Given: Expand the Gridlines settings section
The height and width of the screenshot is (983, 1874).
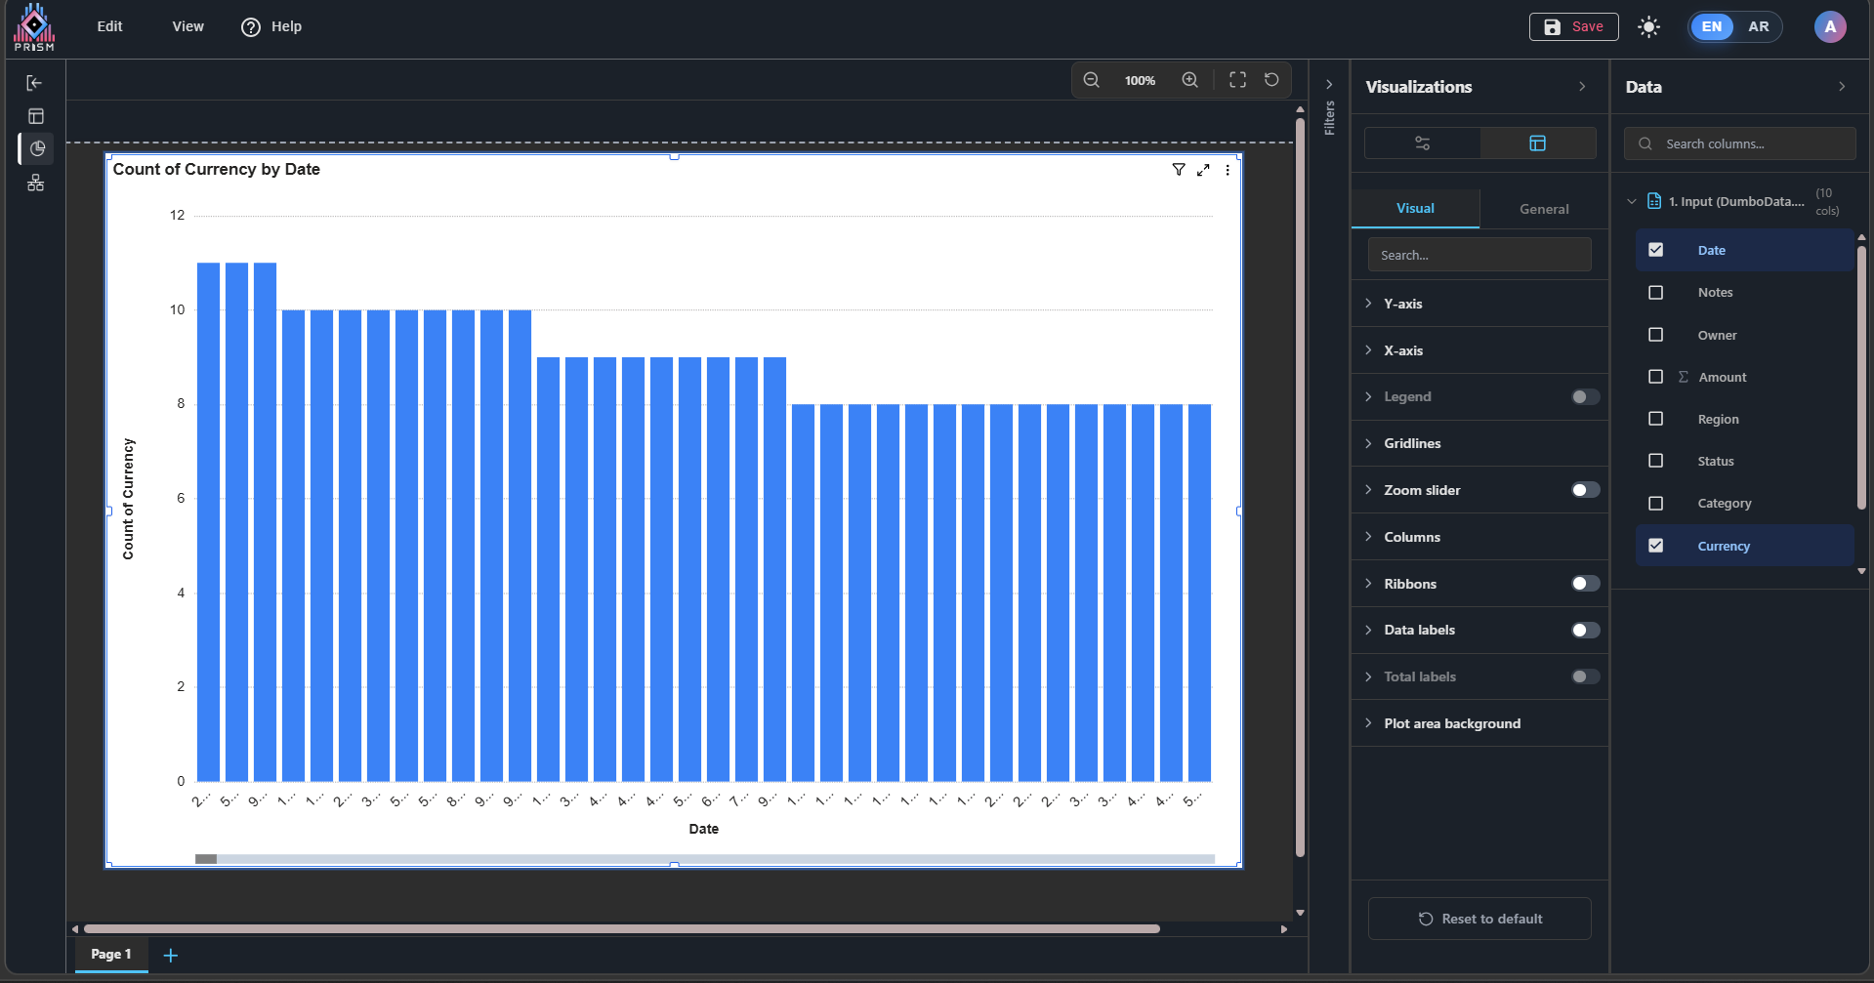Looking at the screenshot, I should [x=1411, y=443].
